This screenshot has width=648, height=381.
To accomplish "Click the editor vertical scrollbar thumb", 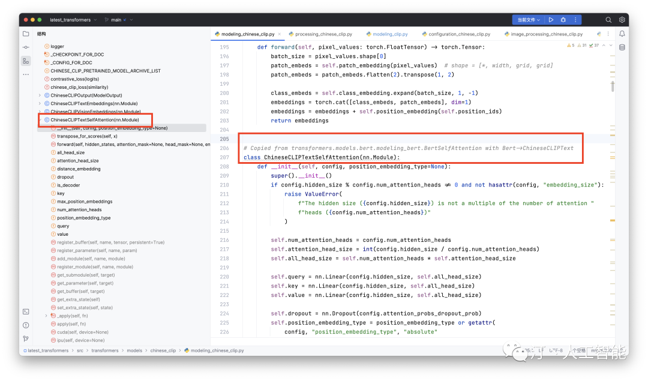I will pos(613,86).
